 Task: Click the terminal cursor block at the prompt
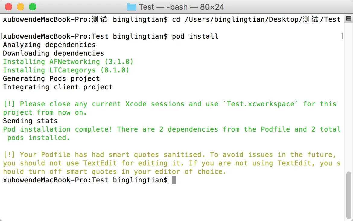tap(174, 180)
